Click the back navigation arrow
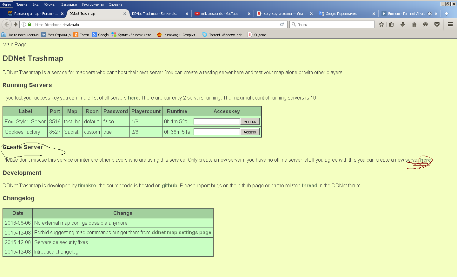The image size is (457, 277). [x=6, y=24]
